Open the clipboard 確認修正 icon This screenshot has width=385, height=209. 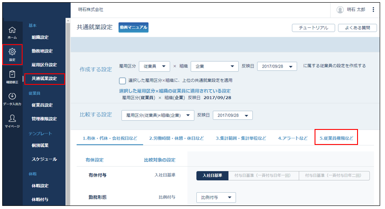12,77
